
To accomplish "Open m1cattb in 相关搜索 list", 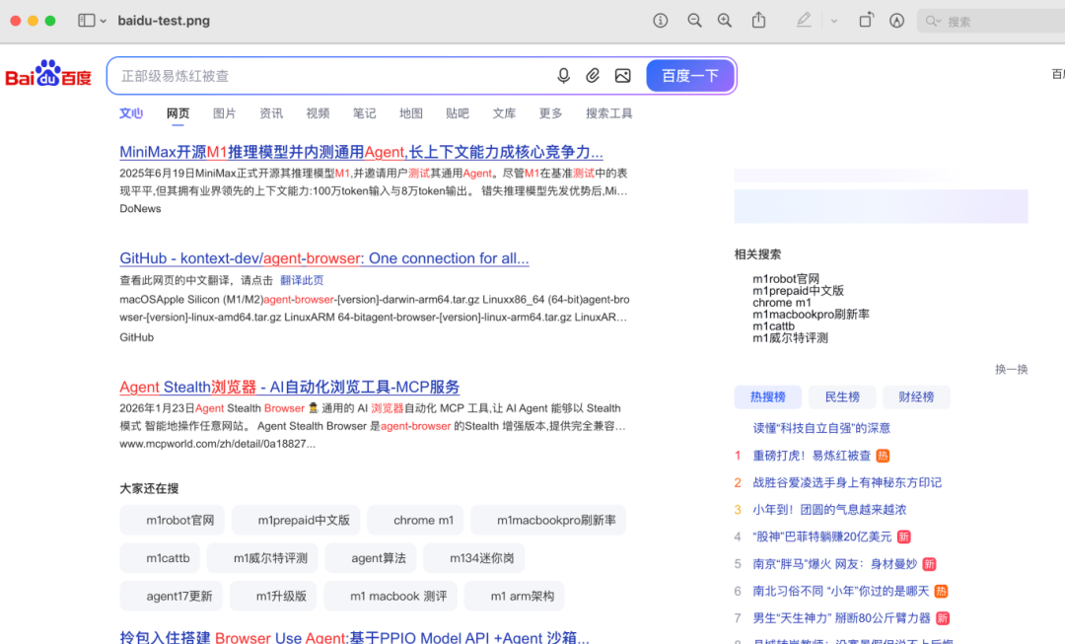I will coord(774,326).
